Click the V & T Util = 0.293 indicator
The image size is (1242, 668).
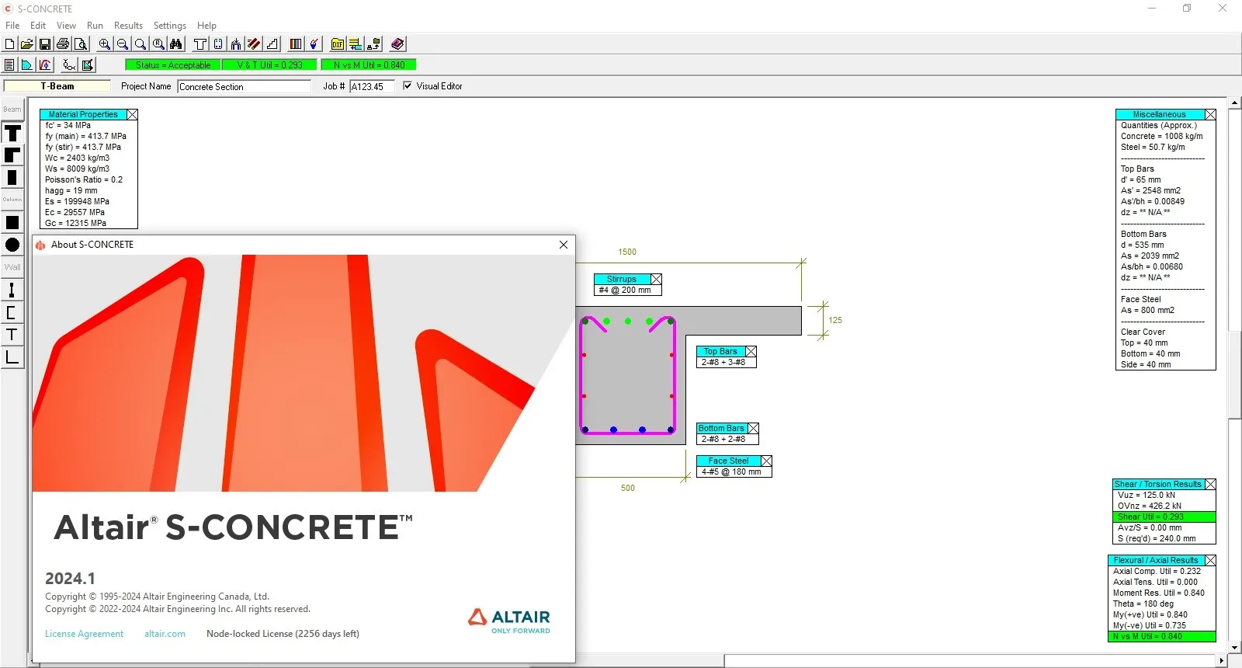pyautogui.click(x=269, y=65)
